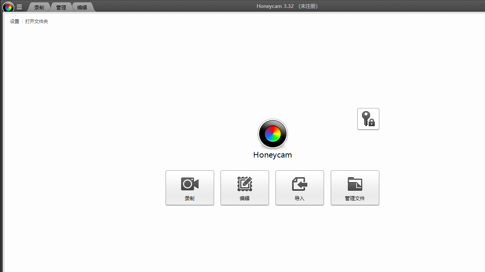Click the pencil-on-film edit icon
The image size is (485, 272).
[x=244, y=184]
